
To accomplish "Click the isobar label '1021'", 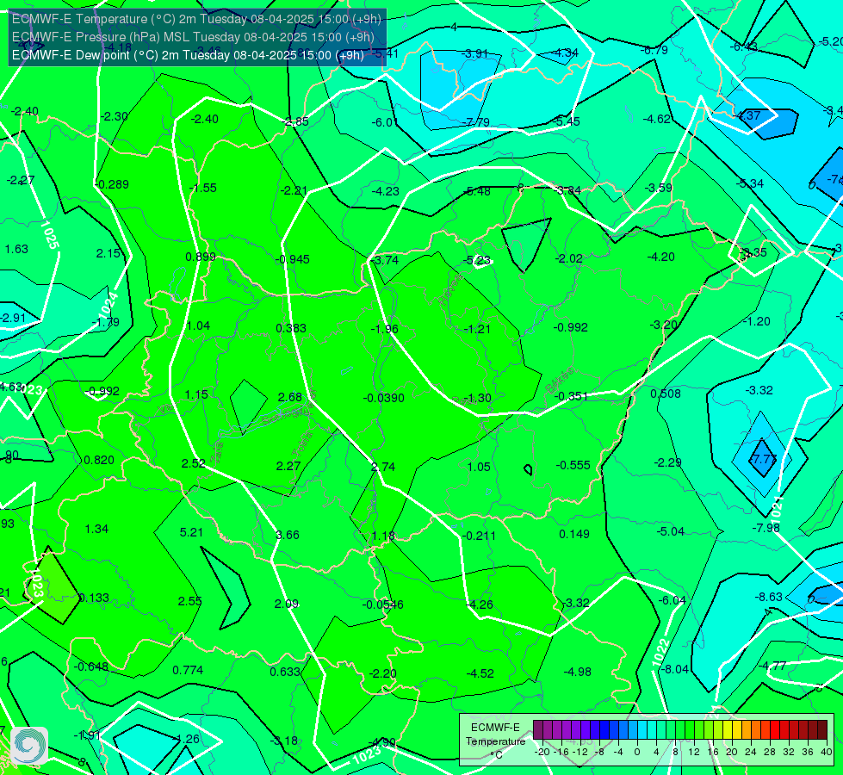I will pos(777,508).
